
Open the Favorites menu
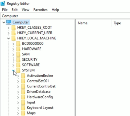click(x=41, y=10)
